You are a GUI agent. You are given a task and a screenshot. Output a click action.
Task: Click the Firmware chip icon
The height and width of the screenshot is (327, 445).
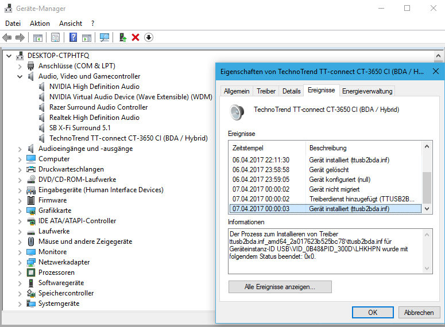tap(31, 200)
